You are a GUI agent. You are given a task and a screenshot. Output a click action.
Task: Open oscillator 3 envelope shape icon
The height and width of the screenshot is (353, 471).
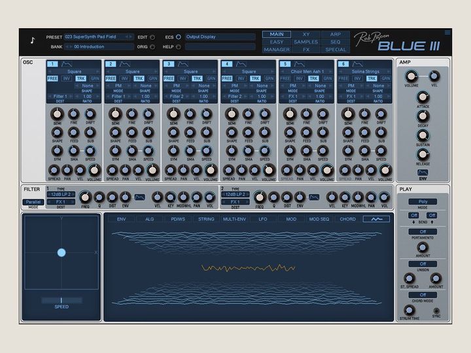pyautogui.click(x=183, y=64)
